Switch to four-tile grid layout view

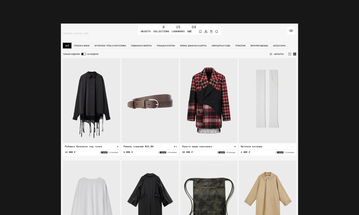[x=295, y=54]
